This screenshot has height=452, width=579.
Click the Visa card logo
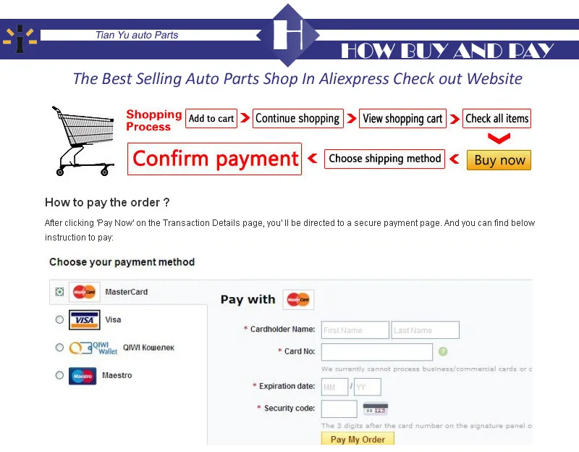point(85,319)
